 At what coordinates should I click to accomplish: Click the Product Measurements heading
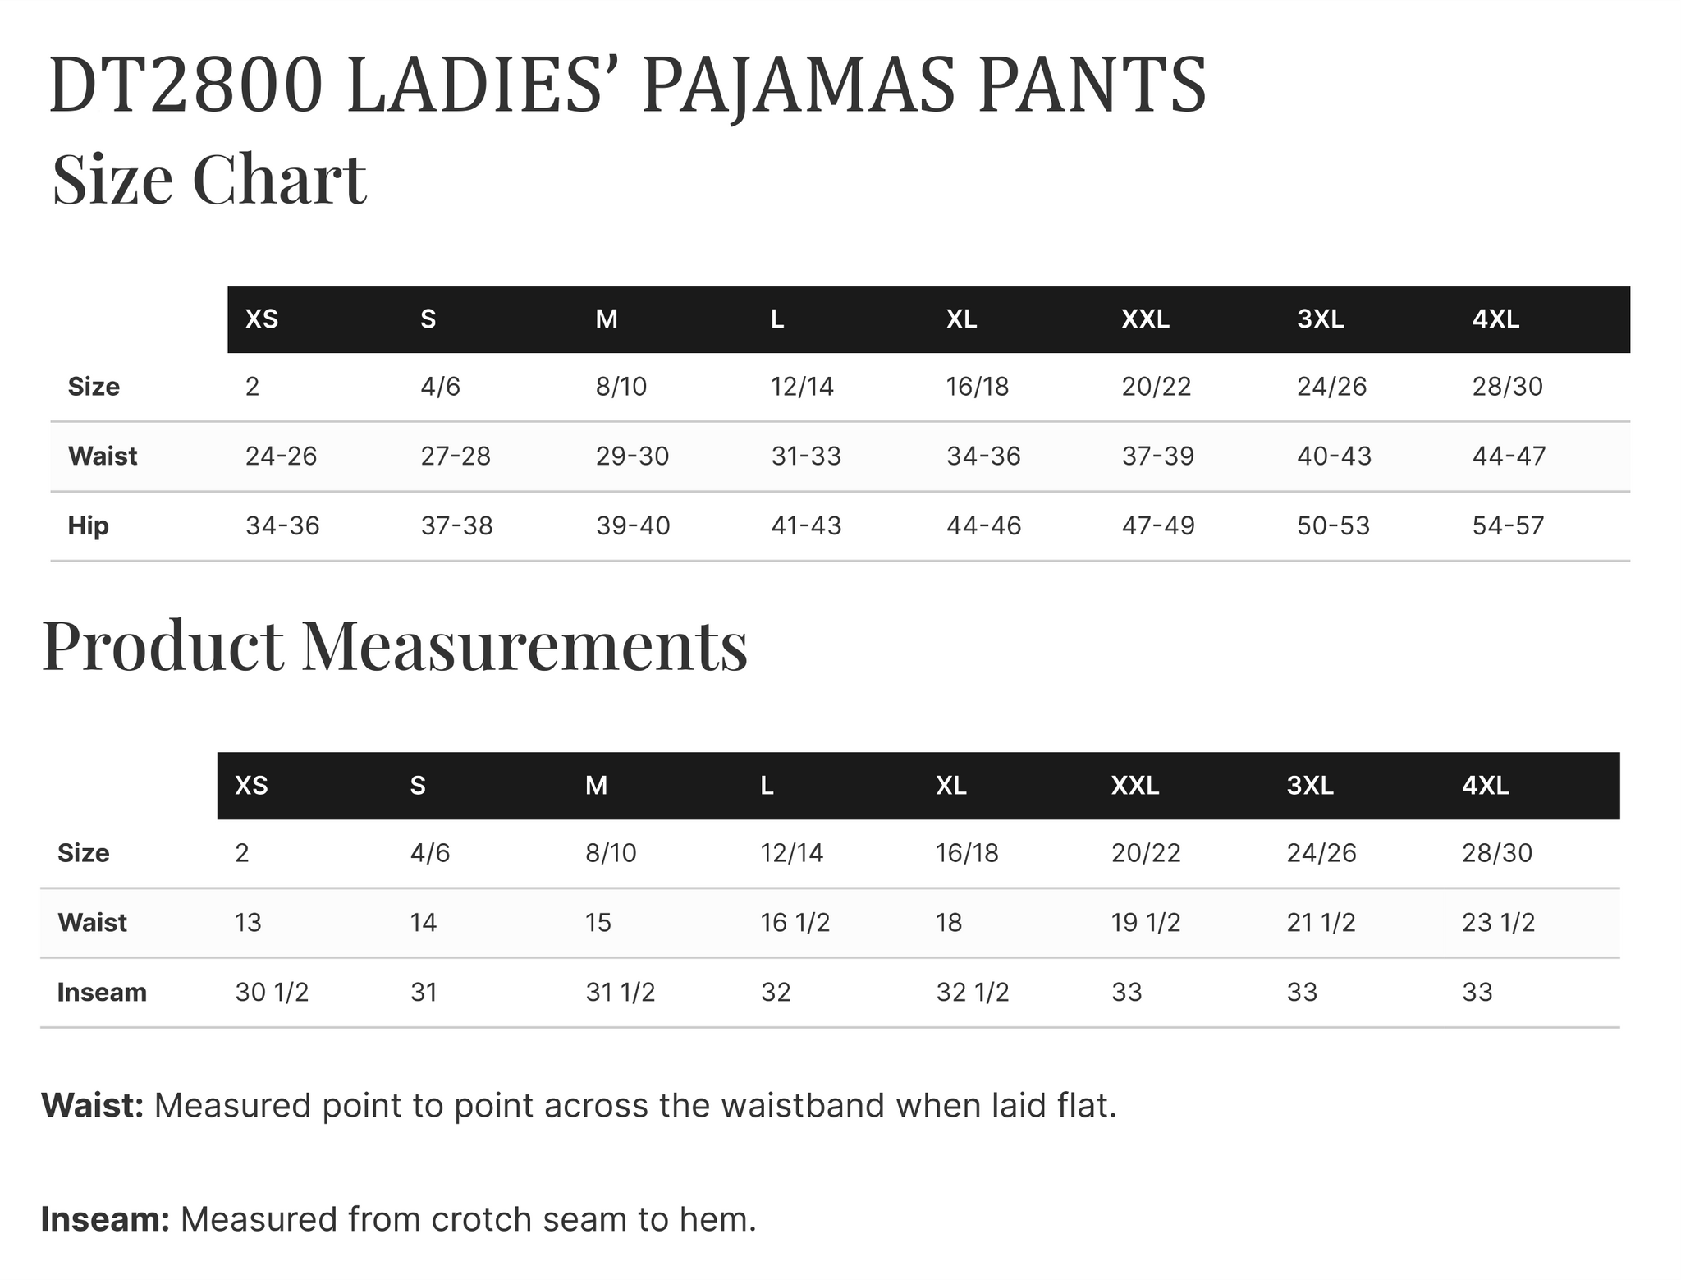coord(395,645)
